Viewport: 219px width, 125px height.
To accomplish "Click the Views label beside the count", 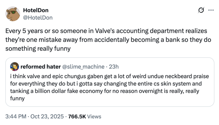I will [94, 116].
